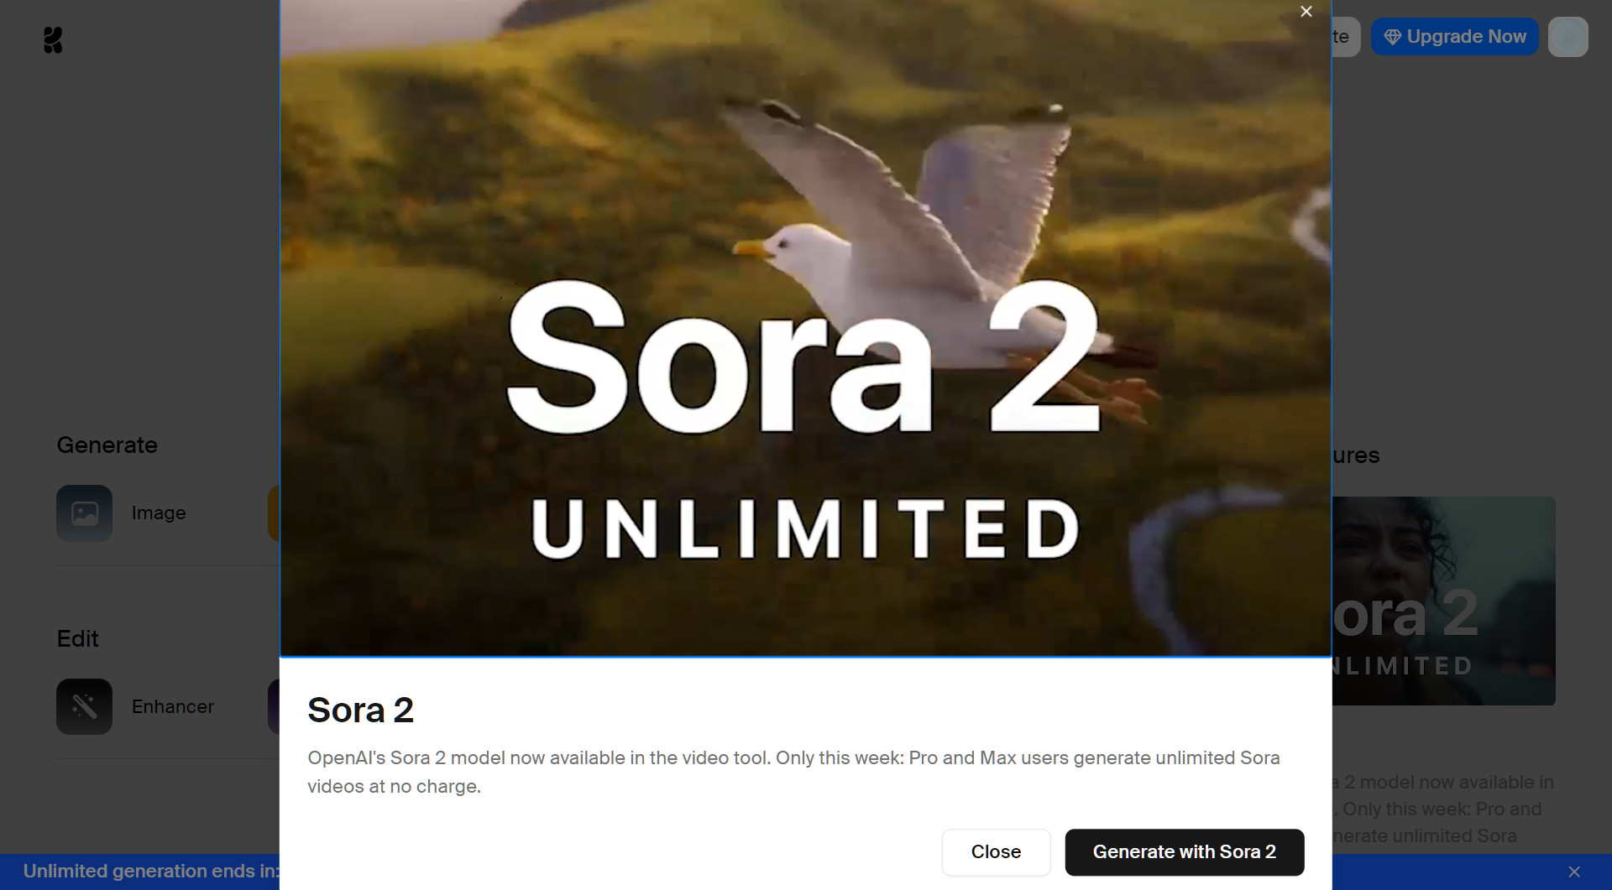Close the unlimited generation countdown banner
The image size is (1612, 890).
(1574, 872)
